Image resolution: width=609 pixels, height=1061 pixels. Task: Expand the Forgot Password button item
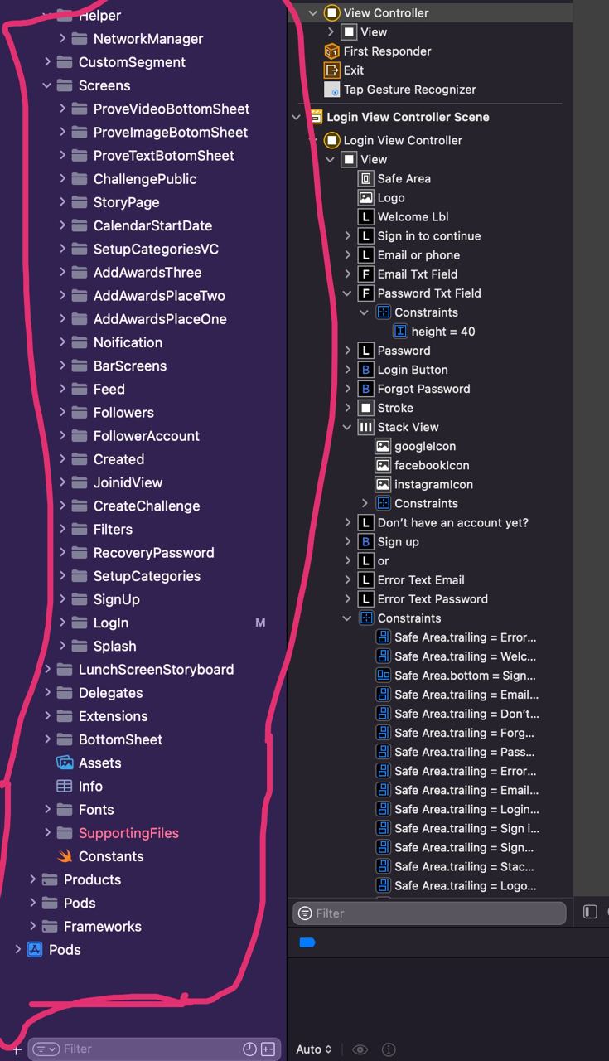point(347,389)
